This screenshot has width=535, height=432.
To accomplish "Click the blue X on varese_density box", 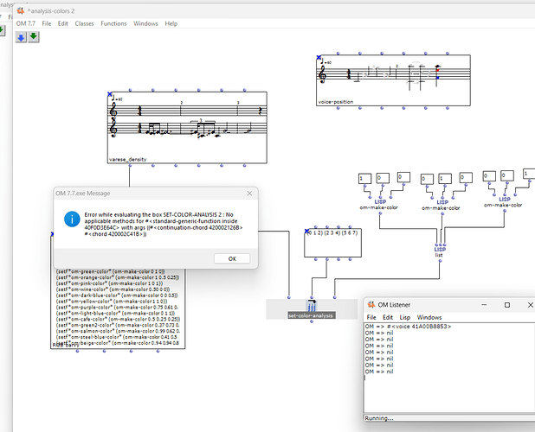I will 110,94.
